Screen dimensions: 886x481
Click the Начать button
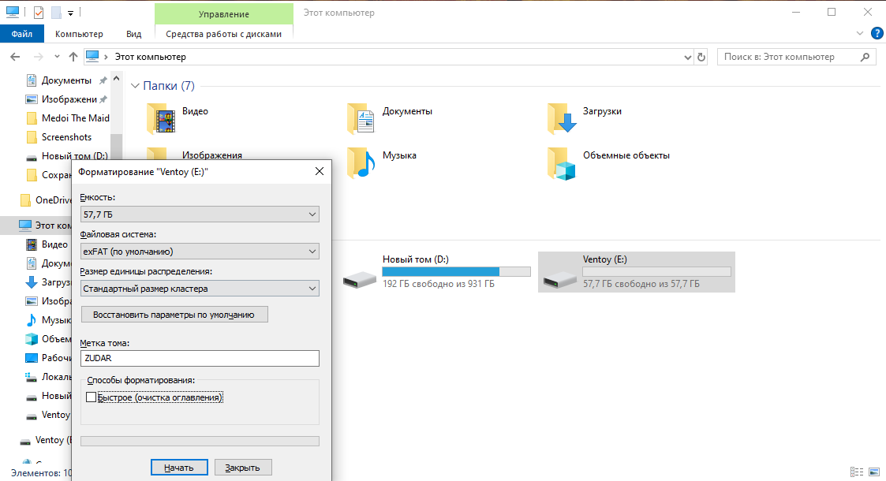click(x=178, y=468)
